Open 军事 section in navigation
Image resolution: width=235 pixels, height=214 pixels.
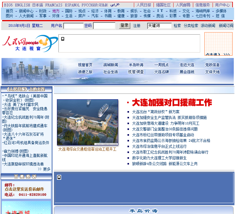tap(43, 16)
